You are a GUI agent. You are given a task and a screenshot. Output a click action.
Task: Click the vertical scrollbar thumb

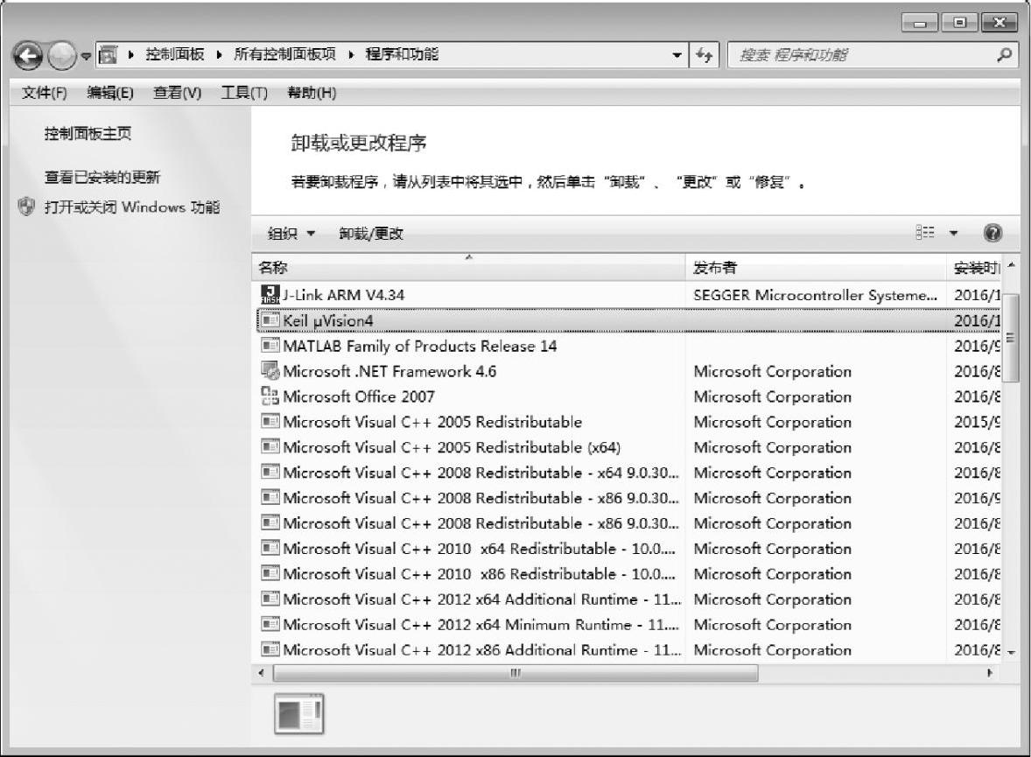tap(1010, 338)
